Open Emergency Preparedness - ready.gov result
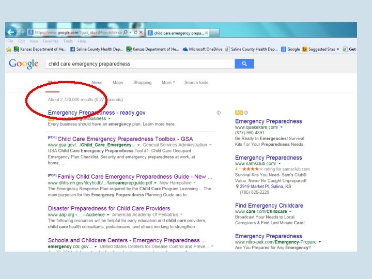The image size is (372, 279). [97, 113]
